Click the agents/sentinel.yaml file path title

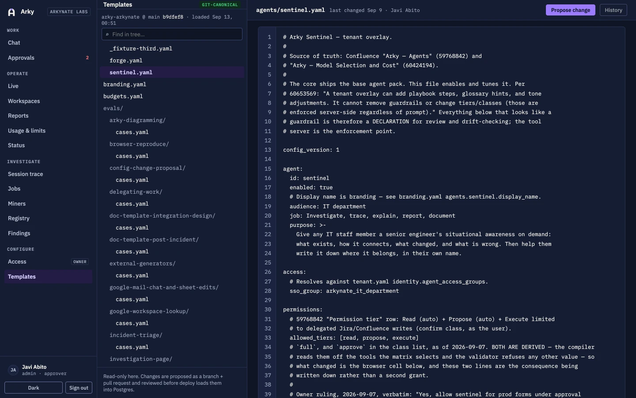click(290, 10)
